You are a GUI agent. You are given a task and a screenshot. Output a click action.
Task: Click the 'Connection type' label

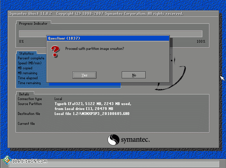pyautogui.click(x=30, y=99)
